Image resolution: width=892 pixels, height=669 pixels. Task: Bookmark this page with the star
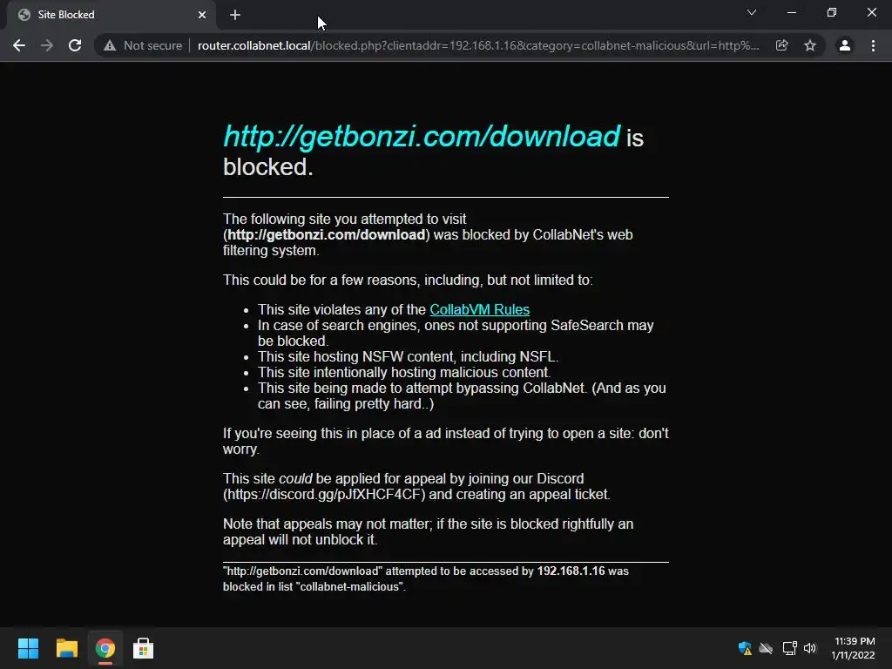(x=810, y=45)
